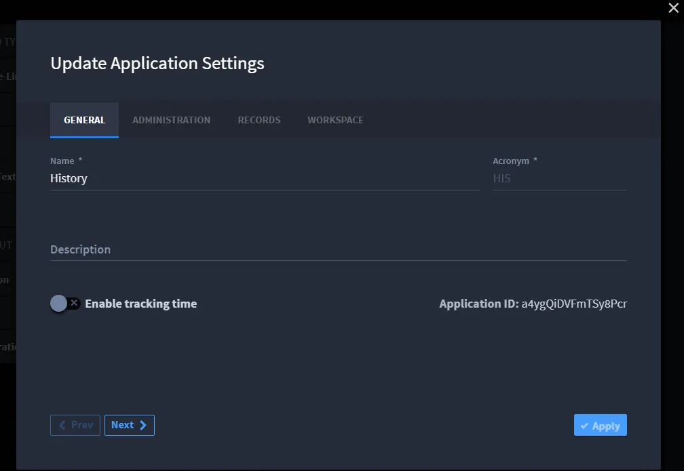Enable the tracking time toggle
The height and width of the screenshot is (471, 684).
(65, 303)
